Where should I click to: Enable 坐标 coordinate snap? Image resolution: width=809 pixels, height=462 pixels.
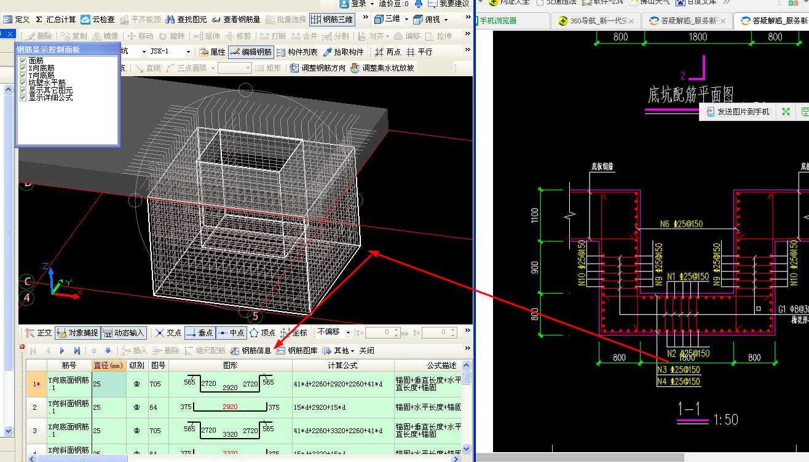pos(294,333)
